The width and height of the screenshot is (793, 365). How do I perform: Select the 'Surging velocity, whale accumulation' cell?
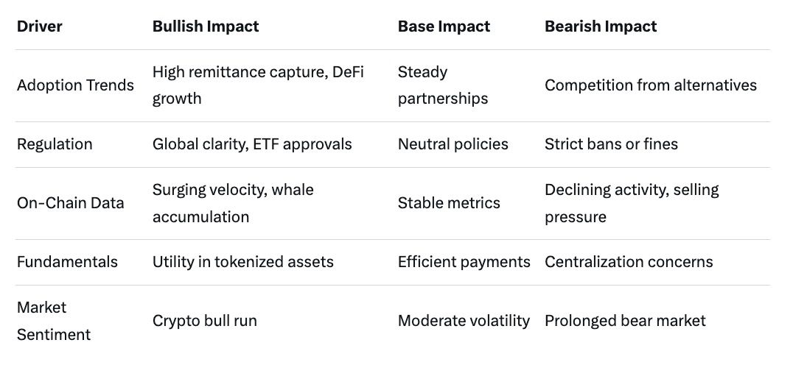click(233, 204)
